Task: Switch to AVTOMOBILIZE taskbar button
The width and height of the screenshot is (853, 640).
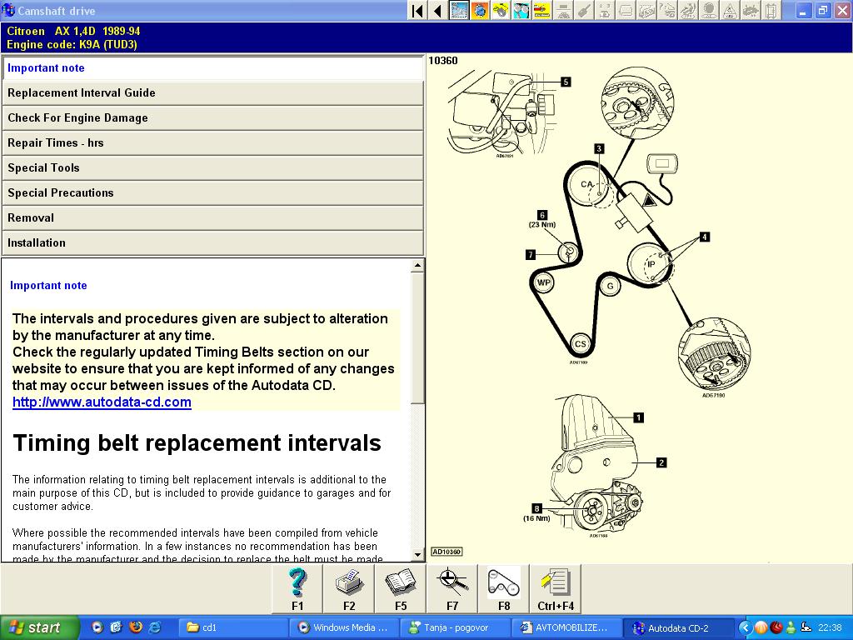Action: coord(566,627)
